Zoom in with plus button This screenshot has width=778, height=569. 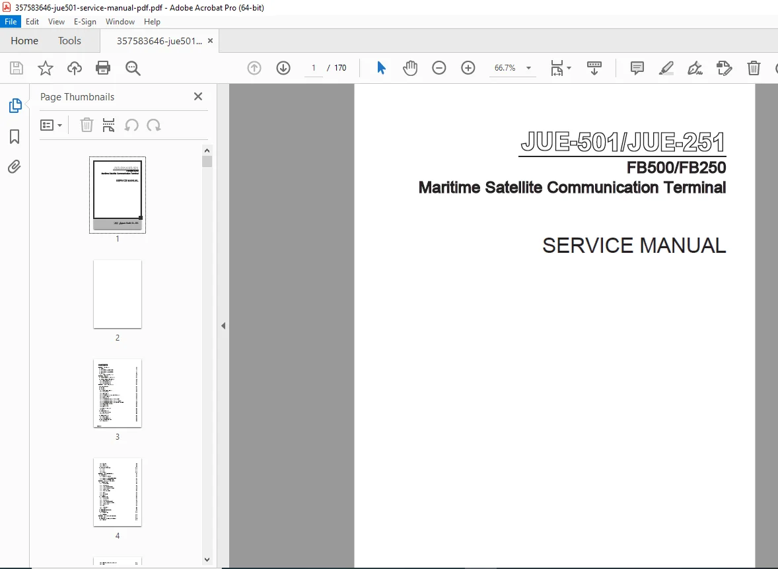tap(468, 68)
